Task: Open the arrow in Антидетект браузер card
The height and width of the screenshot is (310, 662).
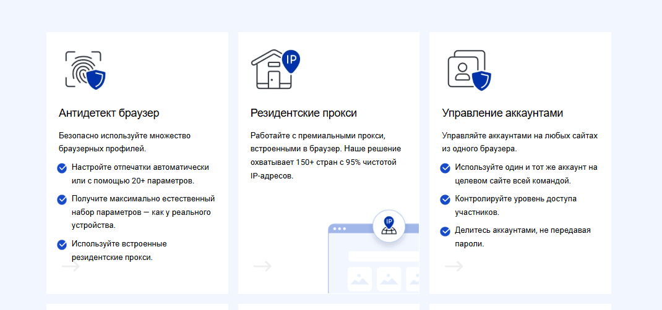Action: click(71, 267)
